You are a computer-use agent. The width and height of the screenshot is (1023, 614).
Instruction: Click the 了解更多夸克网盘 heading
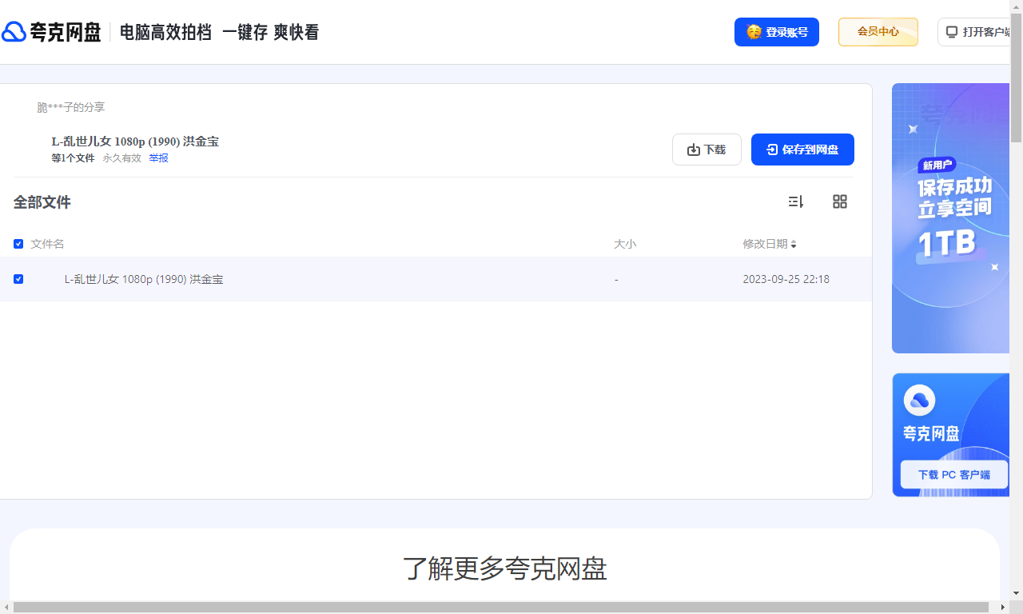(505, 568)
